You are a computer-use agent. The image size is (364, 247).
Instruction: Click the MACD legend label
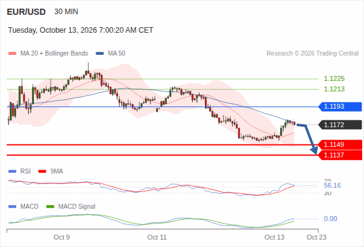pos(29,207)
